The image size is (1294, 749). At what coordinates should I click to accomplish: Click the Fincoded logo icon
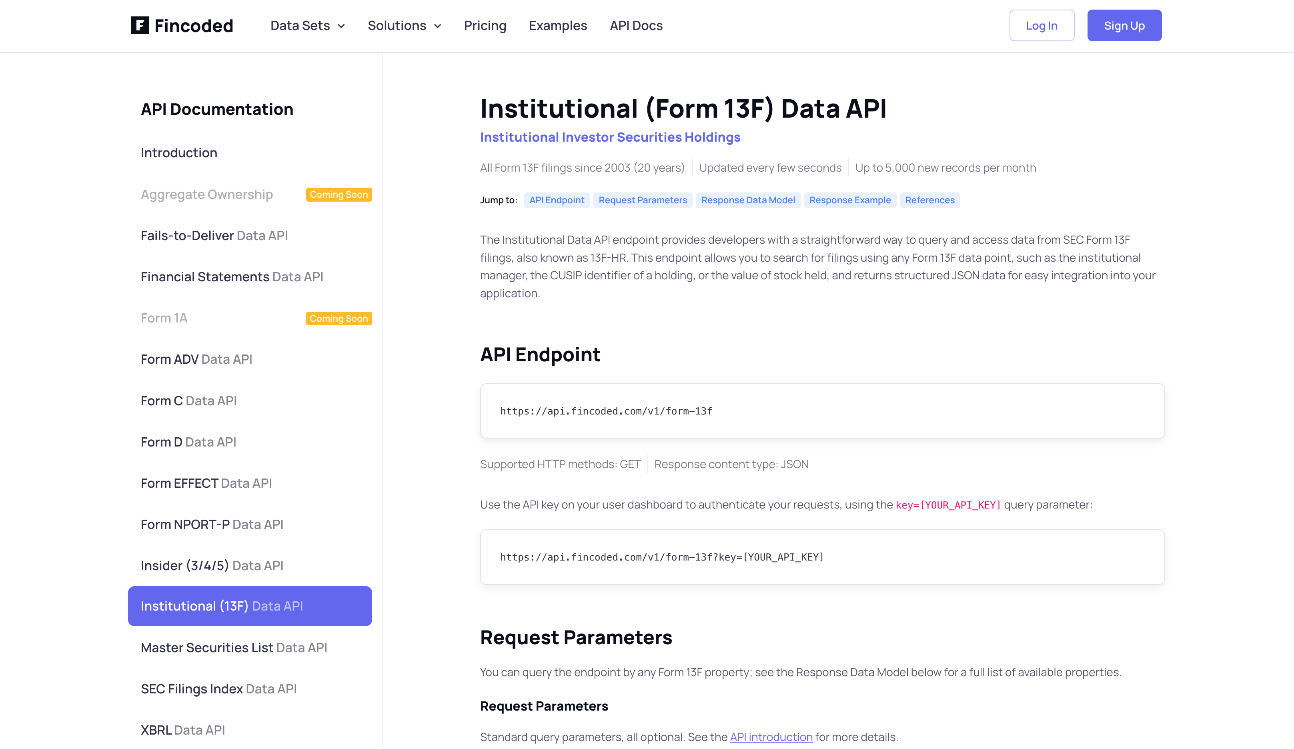click(x=140, y=25)
